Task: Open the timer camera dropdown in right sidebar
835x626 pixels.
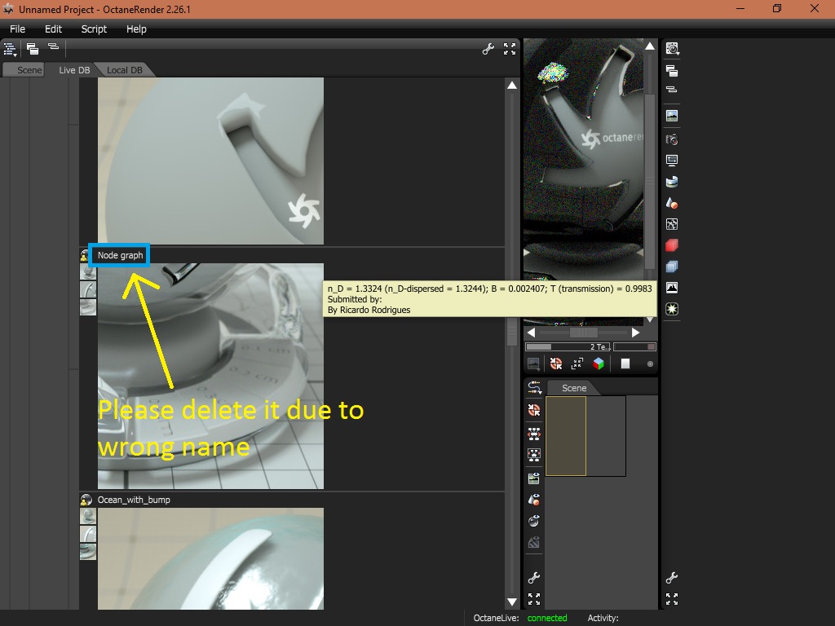Action: pos(672,49)
